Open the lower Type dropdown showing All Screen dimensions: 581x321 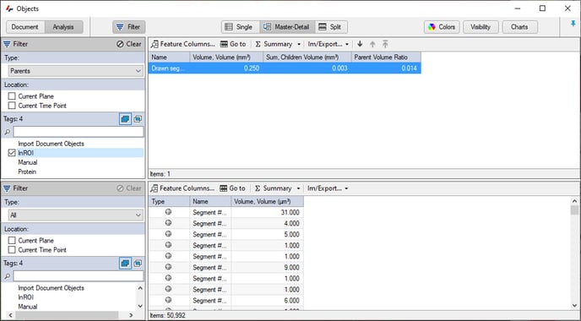[76, 215]
